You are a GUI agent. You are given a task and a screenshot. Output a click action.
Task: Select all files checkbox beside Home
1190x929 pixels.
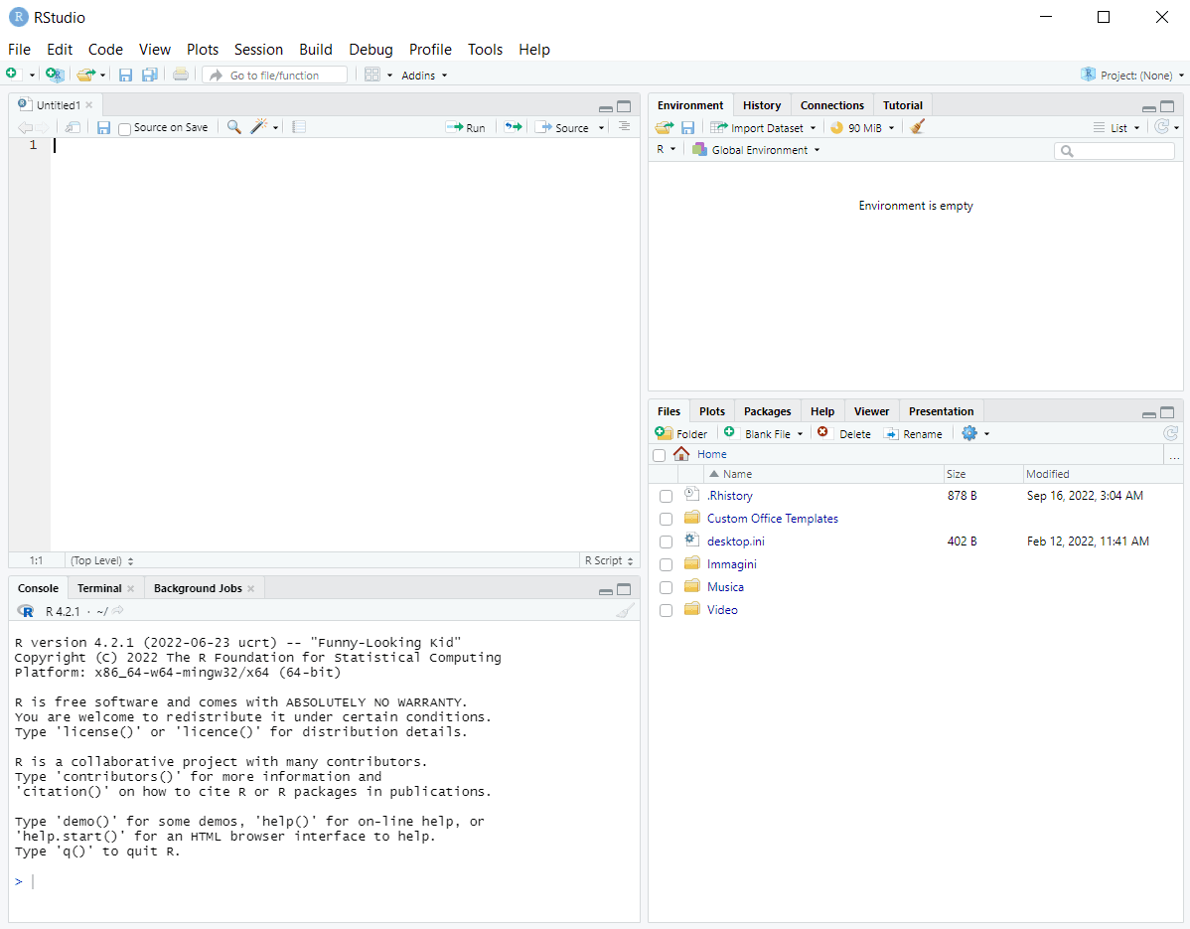point(659,455)
